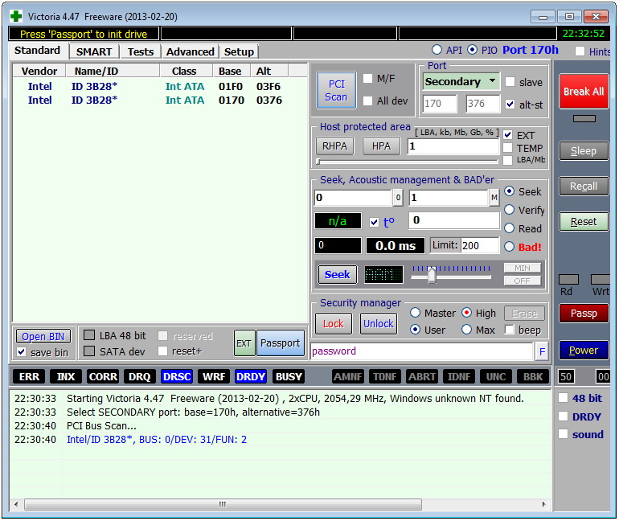Click the EXT button next to Passport
This screenshot has width=619, height=521.
(x=244, y=343)
